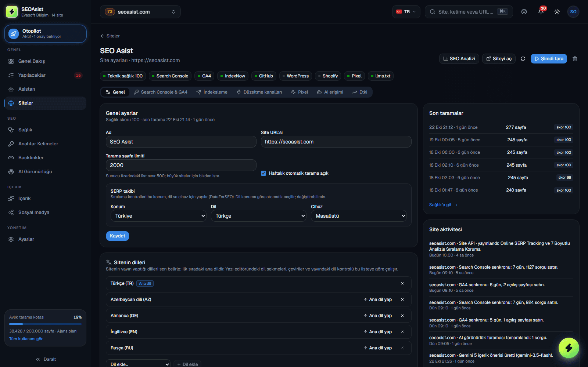The width and height of the screenshot is (588, 367).
Task: Expand Cihaz dropdown showing Masaüstü
Action: [359, 216]
